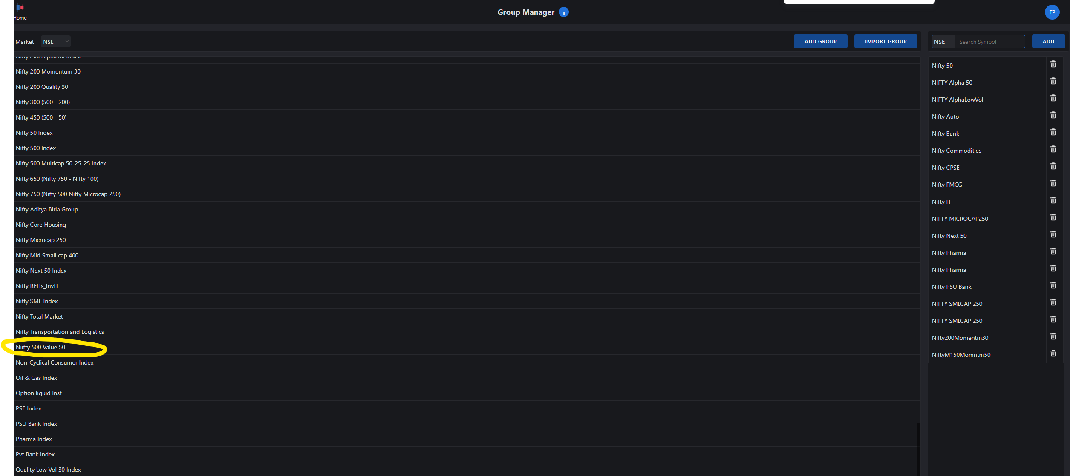Open the Oil & Gas Index group

[x=36, y=378]
